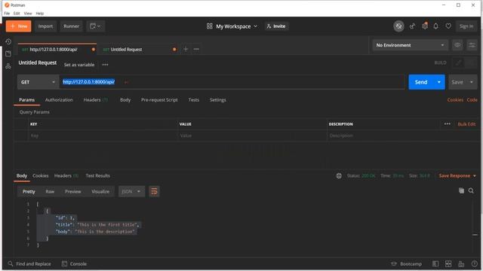Open the Collections sidebar icon
The width and height of the screenshot is (483, 271).
tap(8, 53)
